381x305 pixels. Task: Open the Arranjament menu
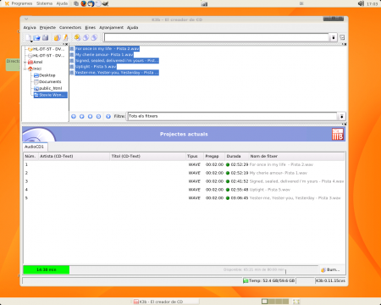pyautogui.click(x=111, y=27)
